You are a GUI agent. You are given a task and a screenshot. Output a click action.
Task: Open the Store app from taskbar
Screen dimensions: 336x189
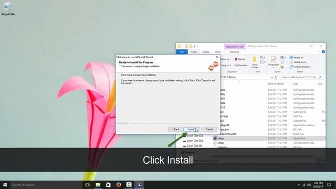(108, 185)
